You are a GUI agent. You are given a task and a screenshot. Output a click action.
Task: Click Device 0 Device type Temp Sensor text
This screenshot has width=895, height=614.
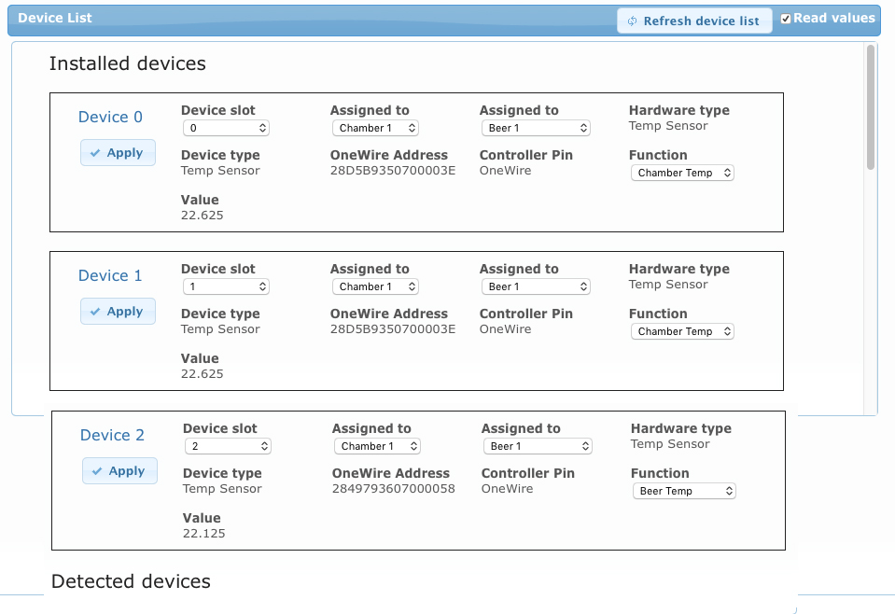coord(220,171)
